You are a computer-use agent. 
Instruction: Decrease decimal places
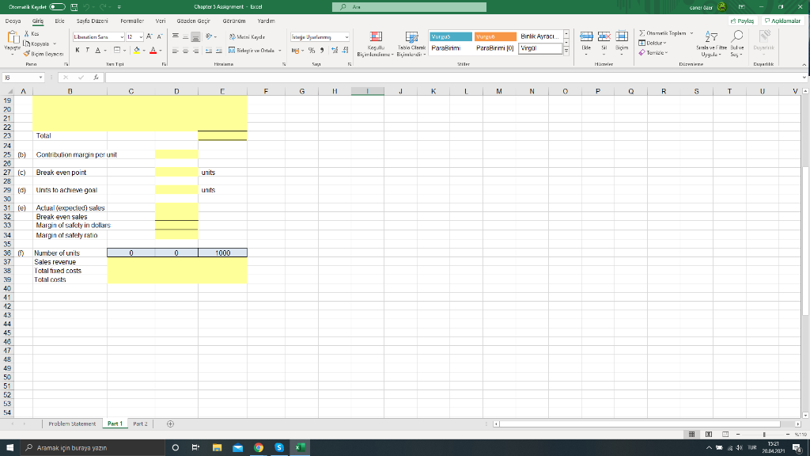(345, 51)
